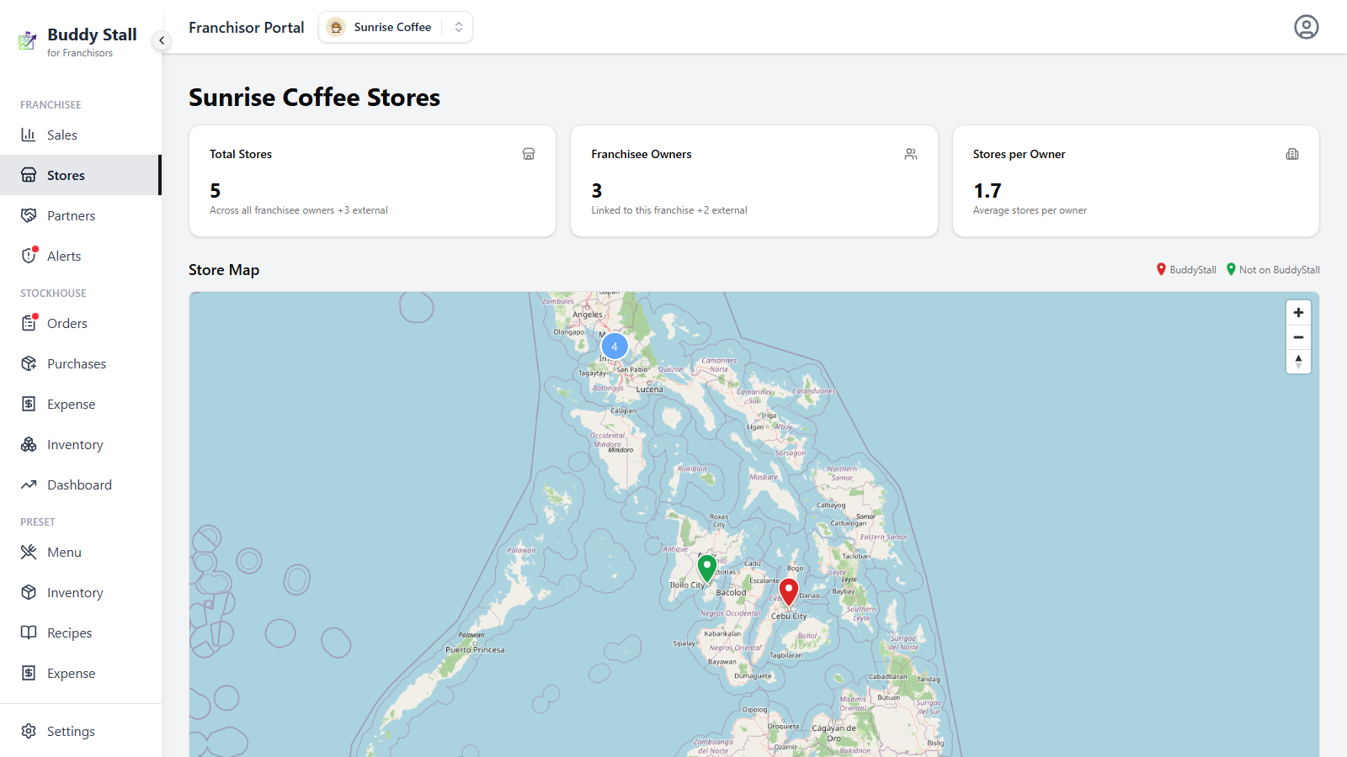Click the Franchisor Portal title
This screenshot has height=757, width=1347.
pos(247,28)
